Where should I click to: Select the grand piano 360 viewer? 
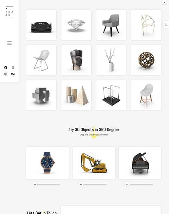tap(140, 163)
